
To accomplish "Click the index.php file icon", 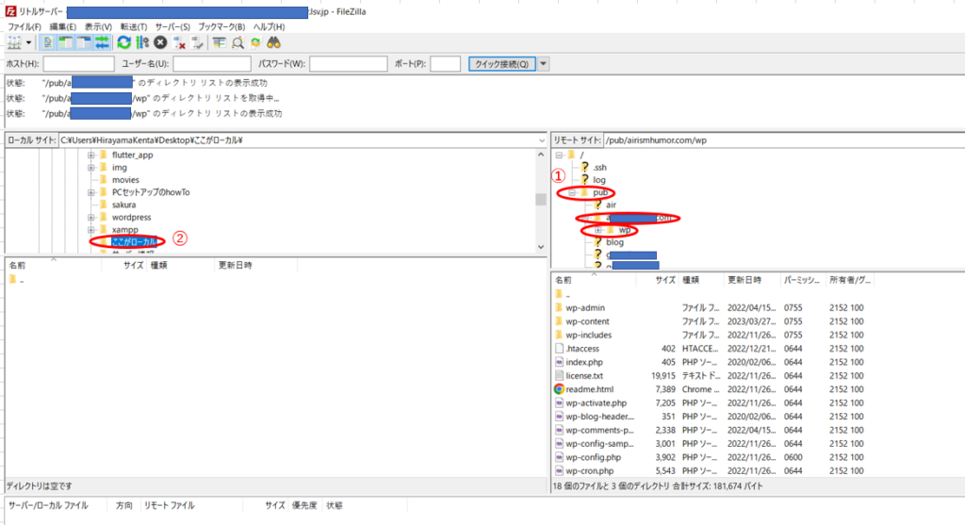I will coord(559,362).
